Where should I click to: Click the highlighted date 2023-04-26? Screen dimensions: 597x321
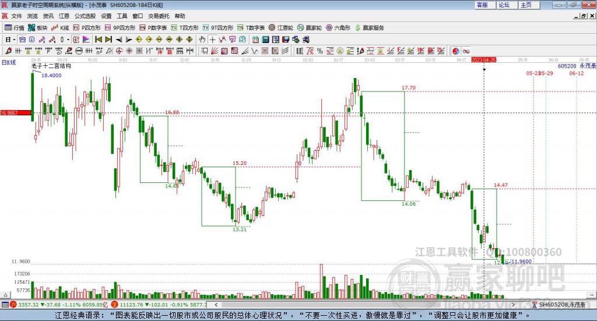click(483, 59)
